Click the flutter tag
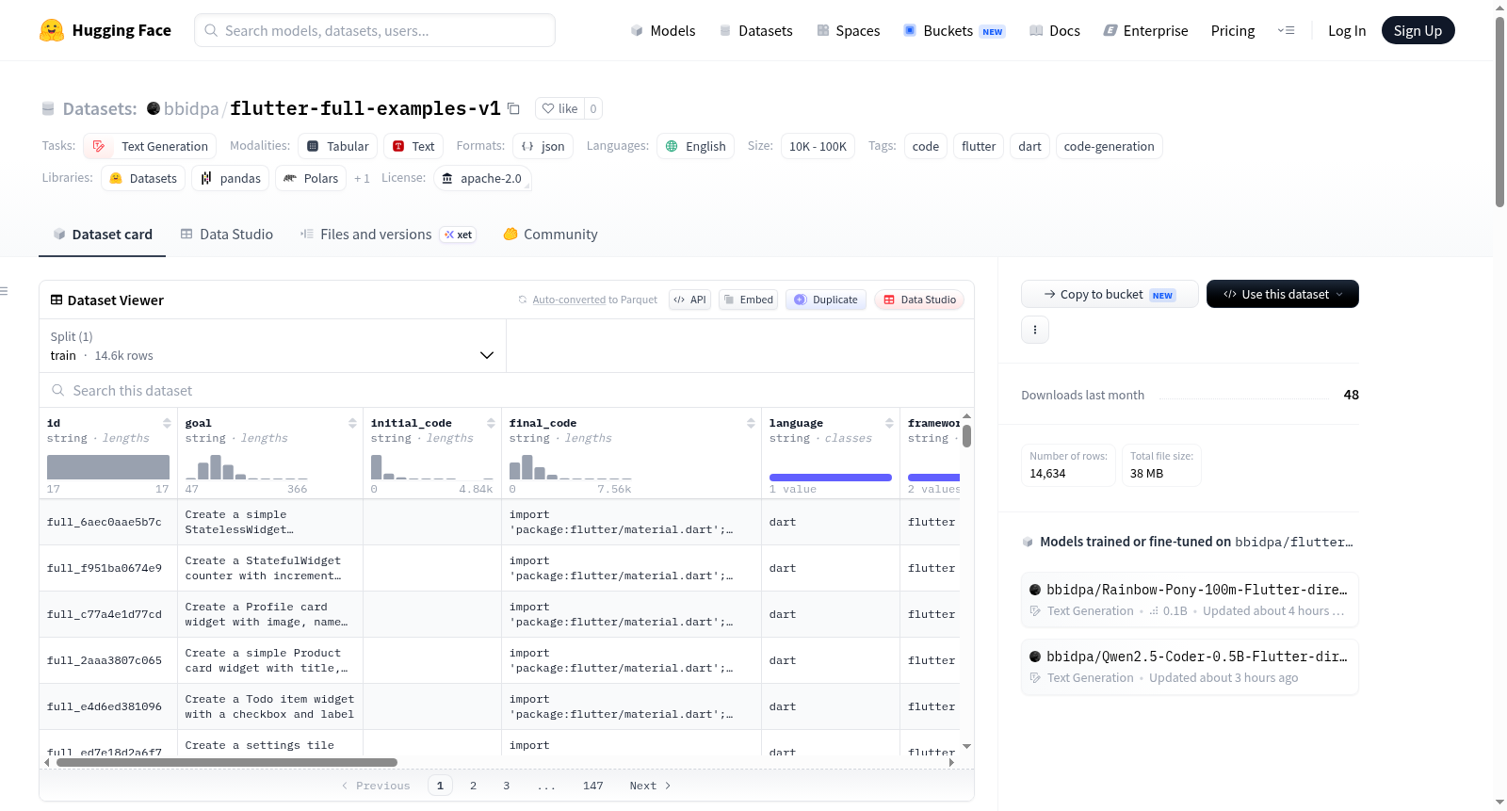Image resolution: width=1507 pixels, height=811 pixels. point(979,146)
